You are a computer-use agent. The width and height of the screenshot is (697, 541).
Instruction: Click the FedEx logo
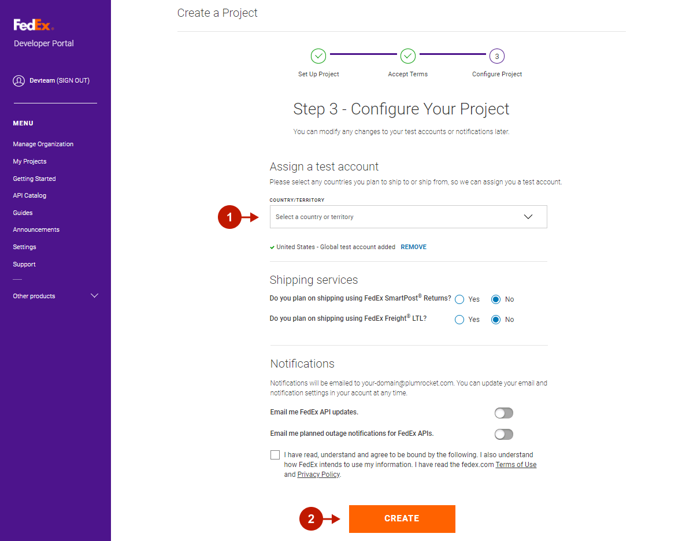pyautogui.click(x=34, y=25)
